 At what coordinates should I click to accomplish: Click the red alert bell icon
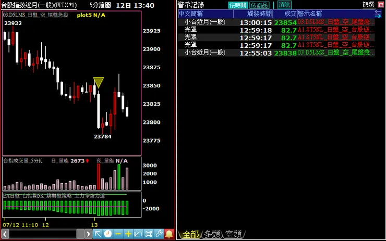pos(169,234)
